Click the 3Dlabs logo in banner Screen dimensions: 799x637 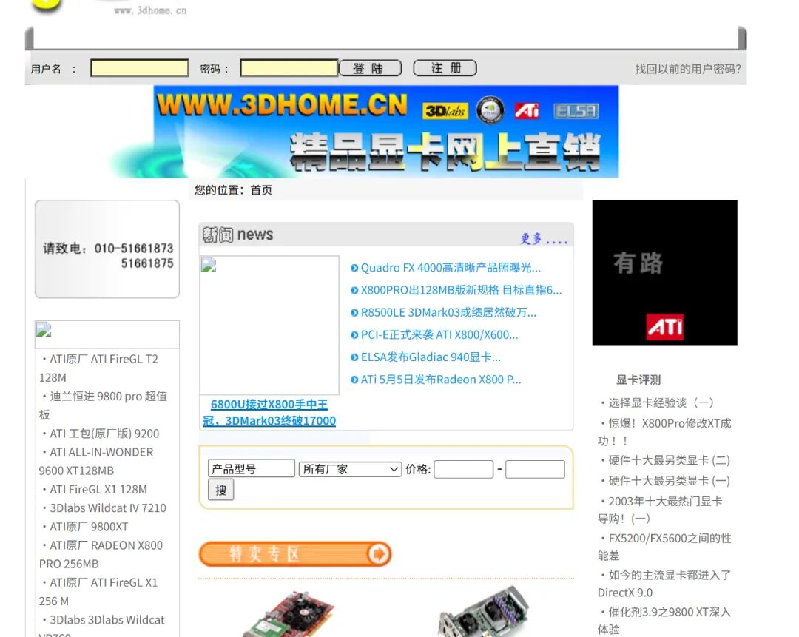click(x=445, y=110)
